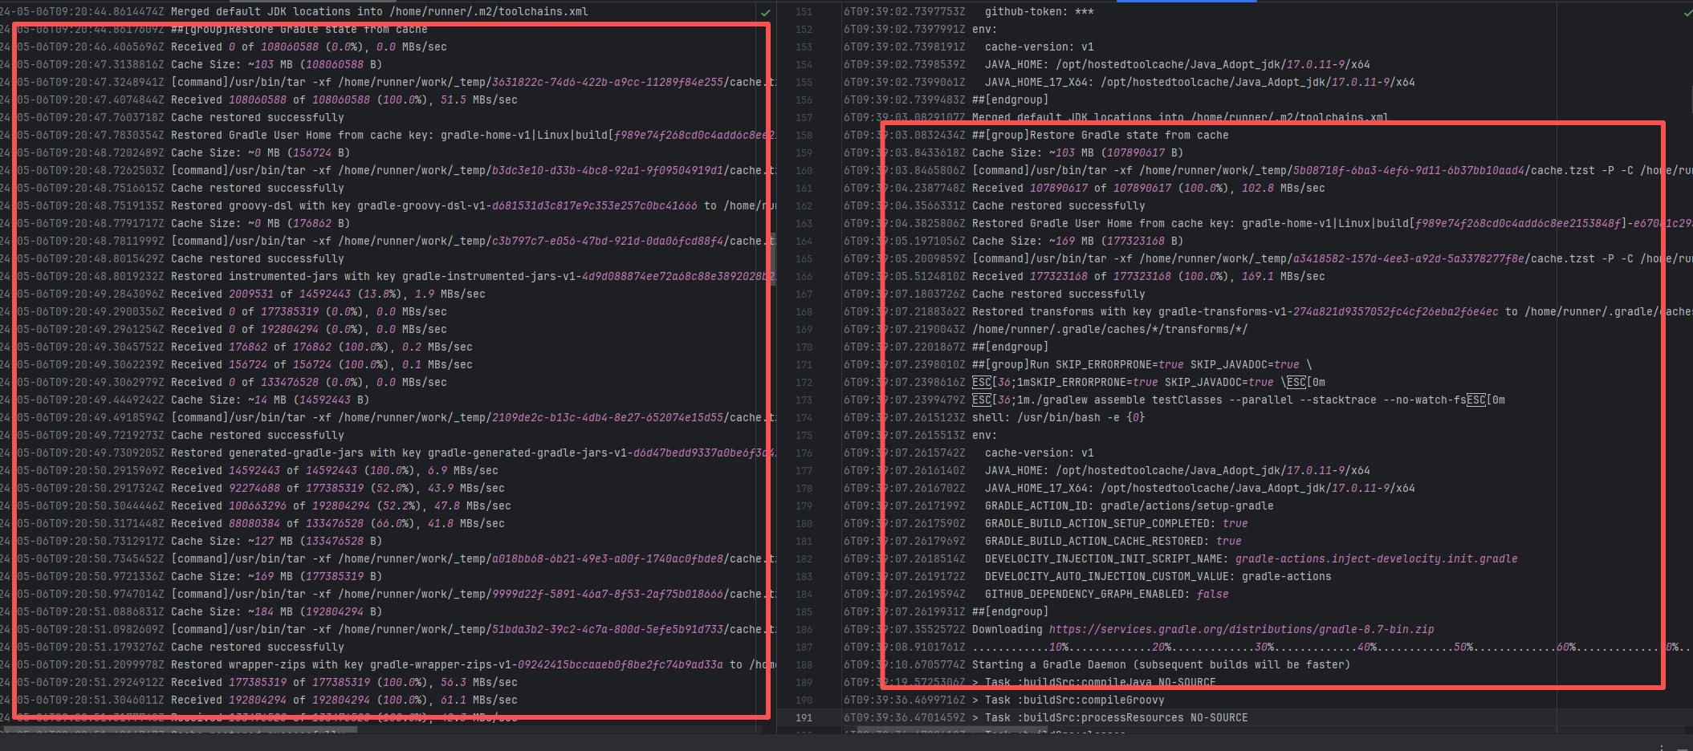
Task: Click line number 151 in the gutter
Action: [x=804, y=12]
